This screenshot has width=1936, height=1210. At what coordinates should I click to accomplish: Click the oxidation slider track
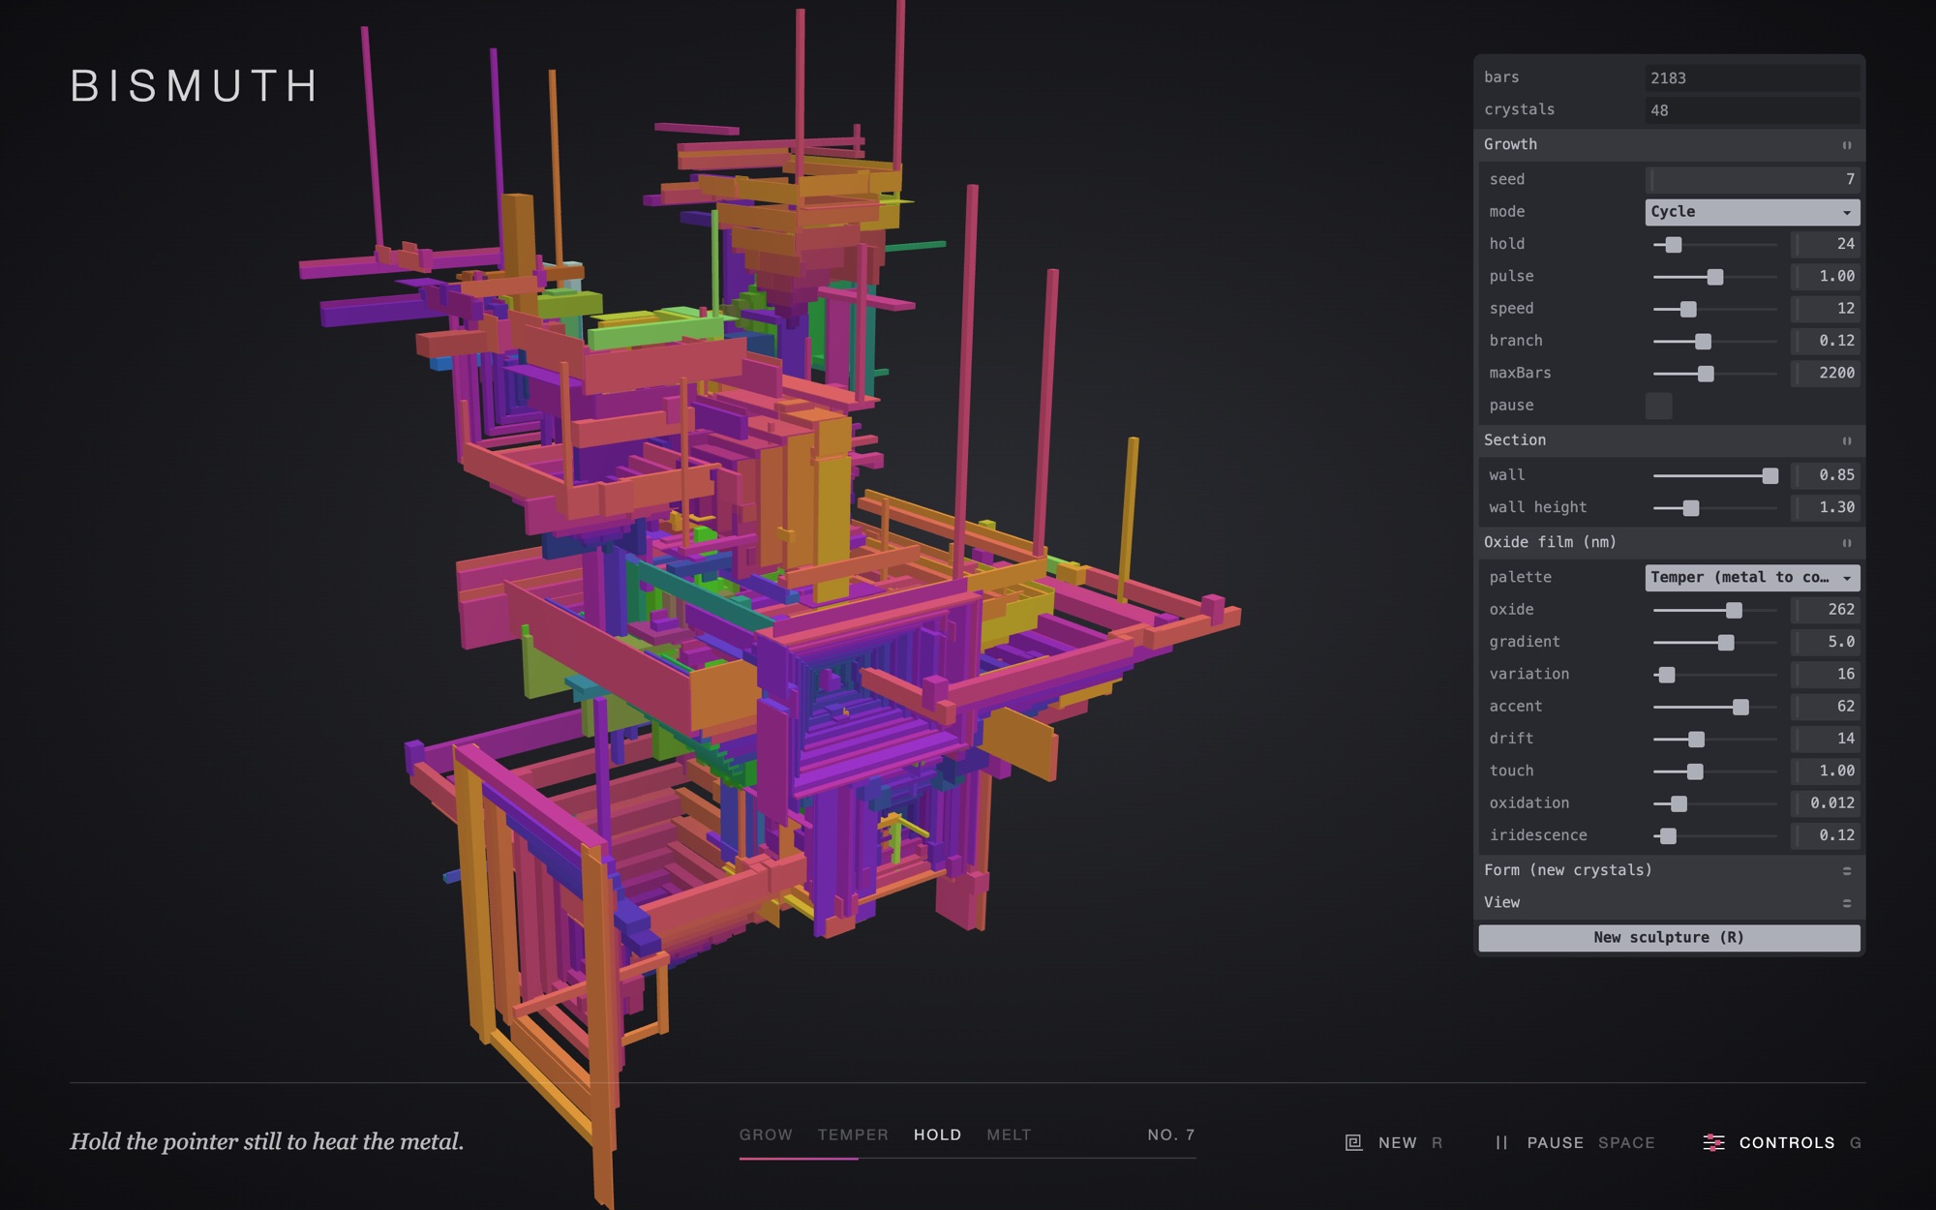click(1714, 803)
